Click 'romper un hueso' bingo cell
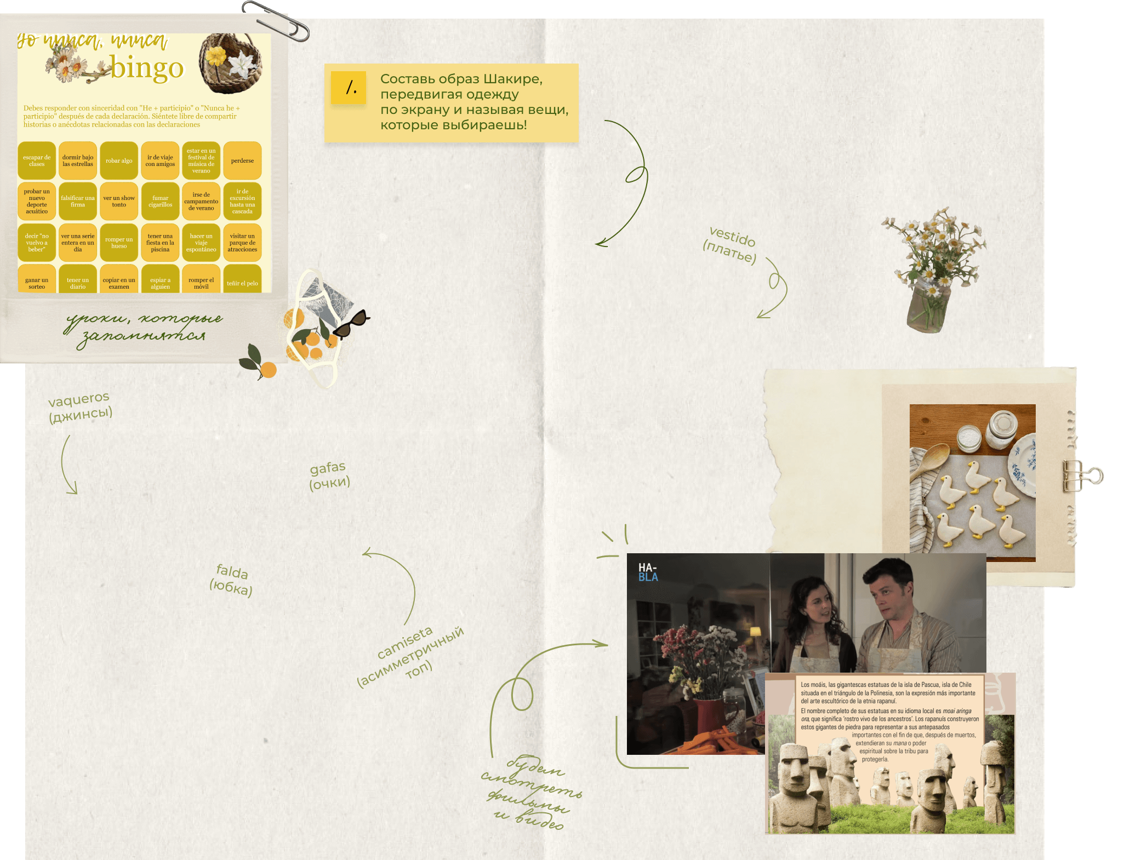The image size is (1130, 860). [x=119, y=243]
